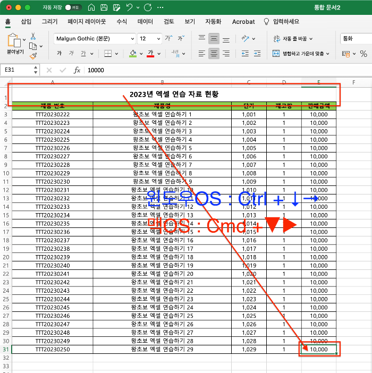
Task: Open the font size 12 dropdown
Action: pos(158,39)
